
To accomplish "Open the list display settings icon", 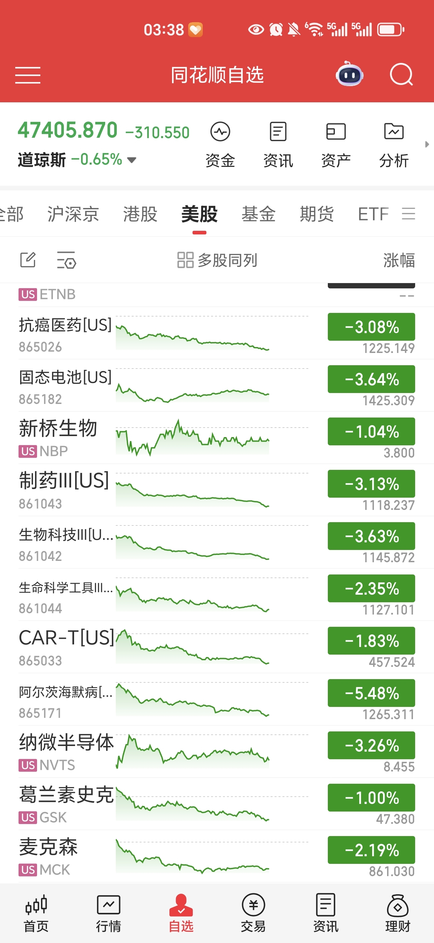I will (x=66, y=260).
